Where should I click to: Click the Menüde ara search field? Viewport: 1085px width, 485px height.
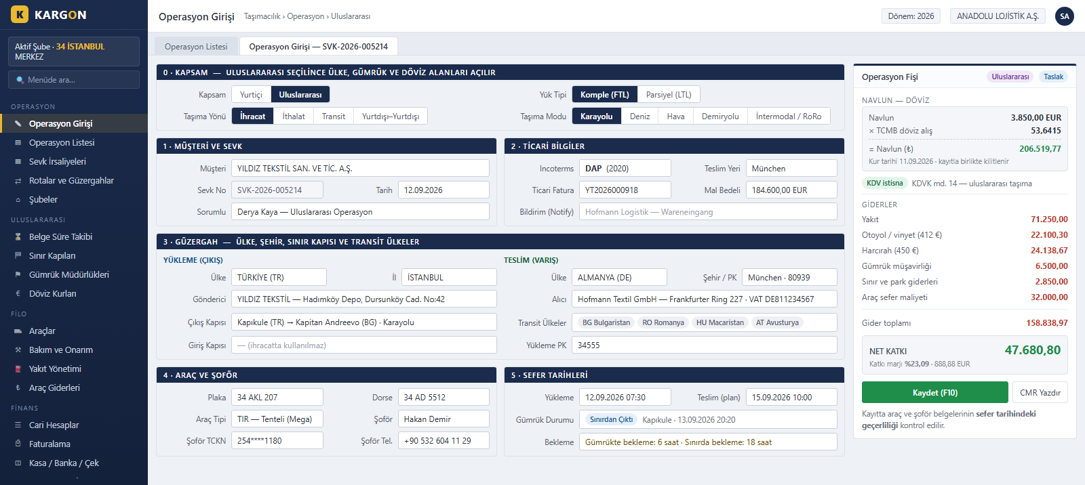74,79
